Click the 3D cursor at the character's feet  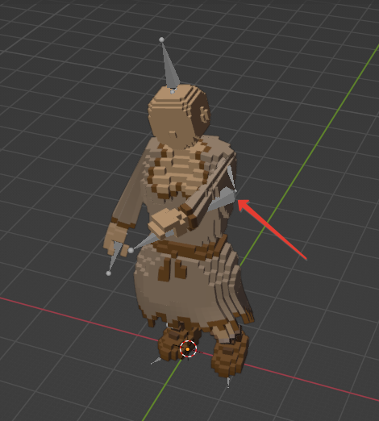pos(188,349)
